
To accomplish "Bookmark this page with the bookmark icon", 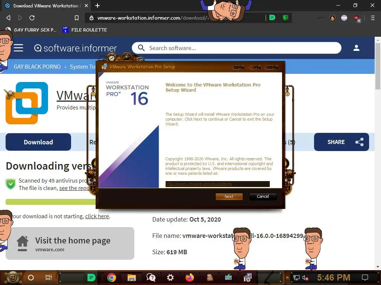I will (x=77, y=18).
